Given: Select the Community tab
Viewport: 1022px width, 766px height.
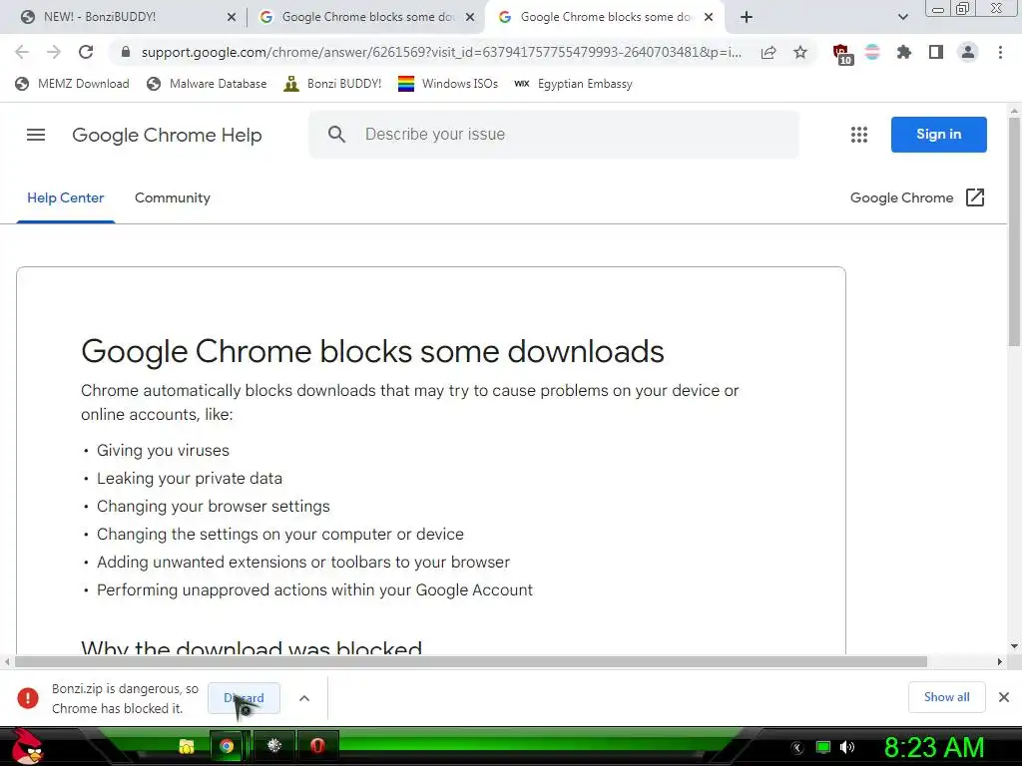Looking at the screenshot, I should point(172,198).
